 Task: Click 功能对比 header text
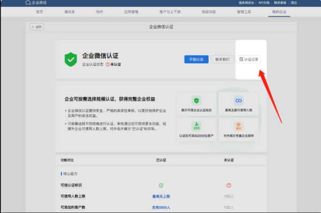point(67,160)
